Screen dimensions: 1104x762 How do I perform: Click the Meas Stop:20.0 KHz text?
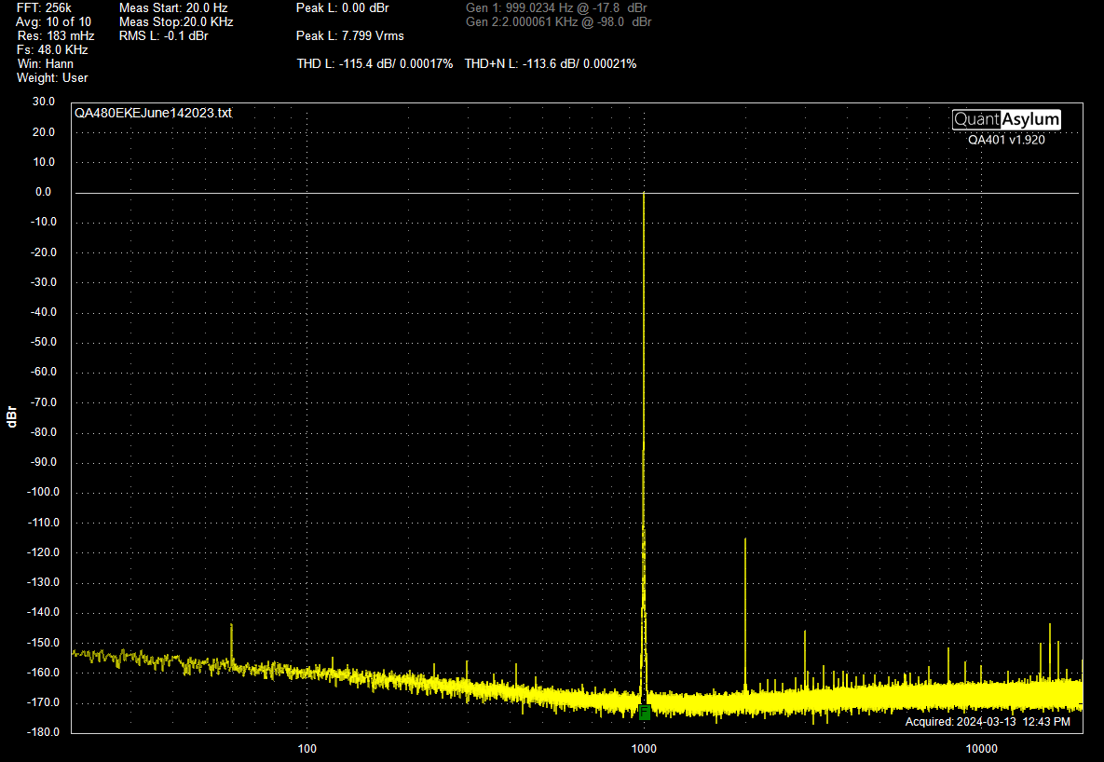click(176, 21)
